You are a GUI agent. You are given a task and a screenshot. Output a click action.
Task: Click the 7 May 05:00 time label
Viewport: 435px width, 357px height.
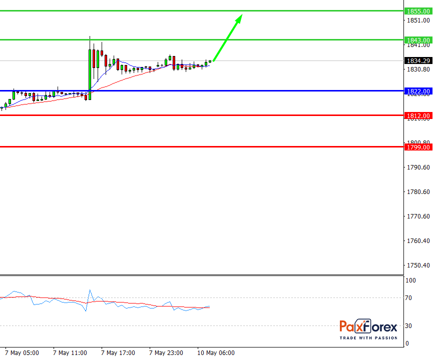click(22, 353)
